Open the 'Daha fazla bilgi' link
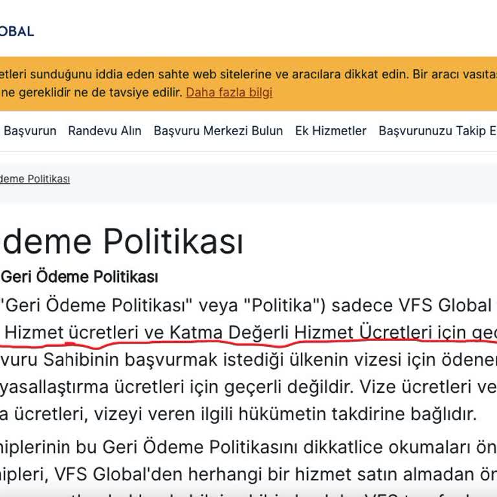 click(x=229, y=93)
